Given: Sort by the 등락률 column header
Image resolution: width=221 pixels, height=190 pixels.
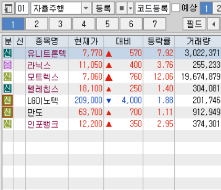Looking at the screenshot, I should (159, 41).
